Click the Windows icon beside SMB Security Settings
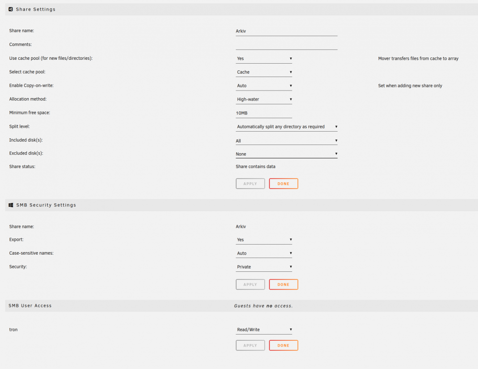 coord(11,205)
